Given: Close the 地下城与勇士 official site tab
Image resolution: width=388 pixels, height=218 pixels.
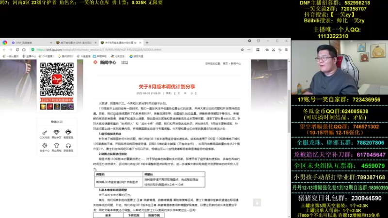Looking at the screenshot, I should pos(96,43).
